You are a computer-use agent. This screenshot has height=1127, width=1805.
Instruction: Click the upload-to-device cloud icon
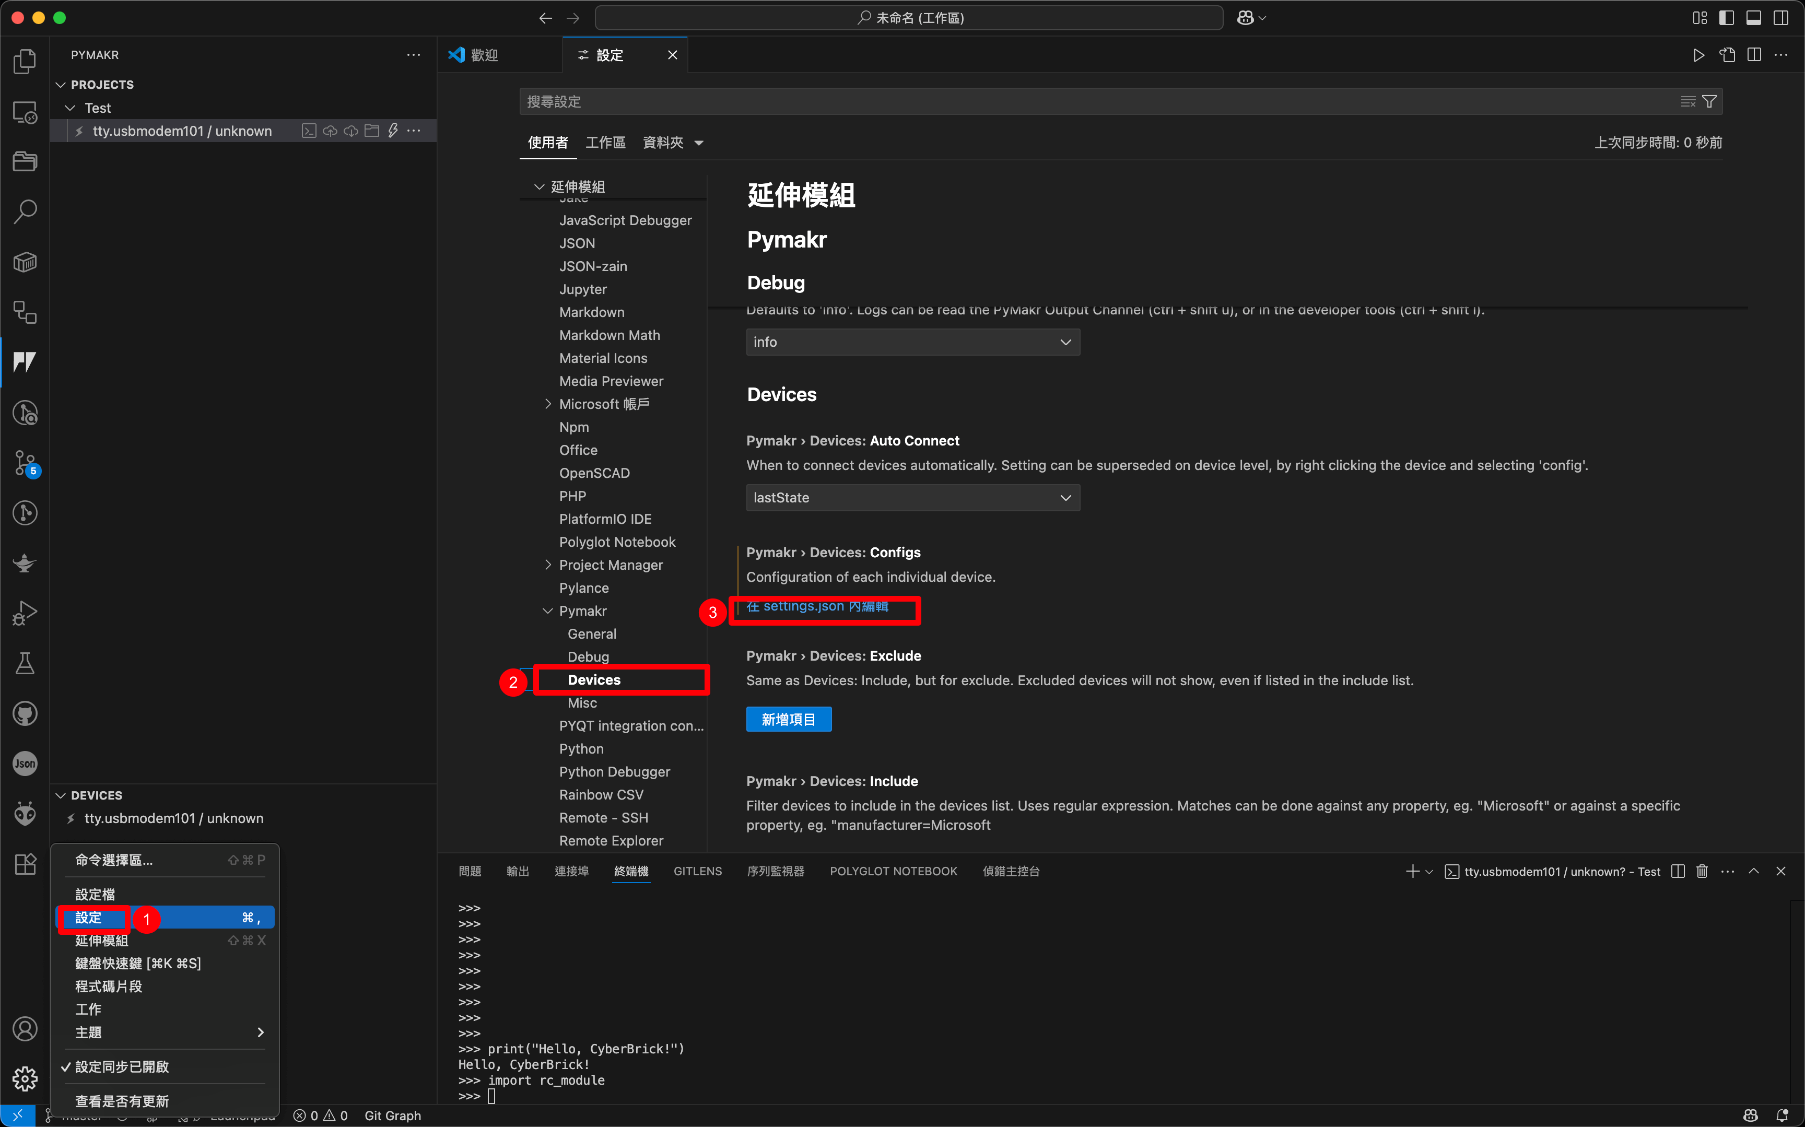coord(330,131)
